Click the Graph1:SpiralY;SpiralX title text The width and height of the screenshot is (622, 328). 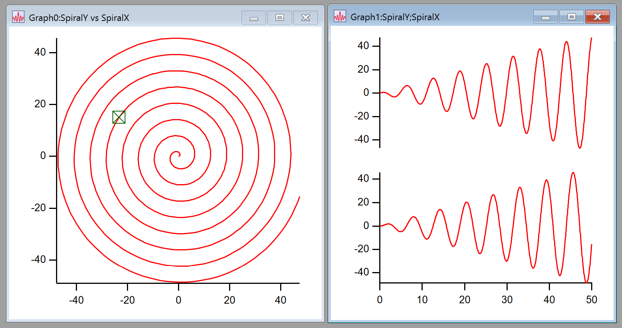(395, 17)
